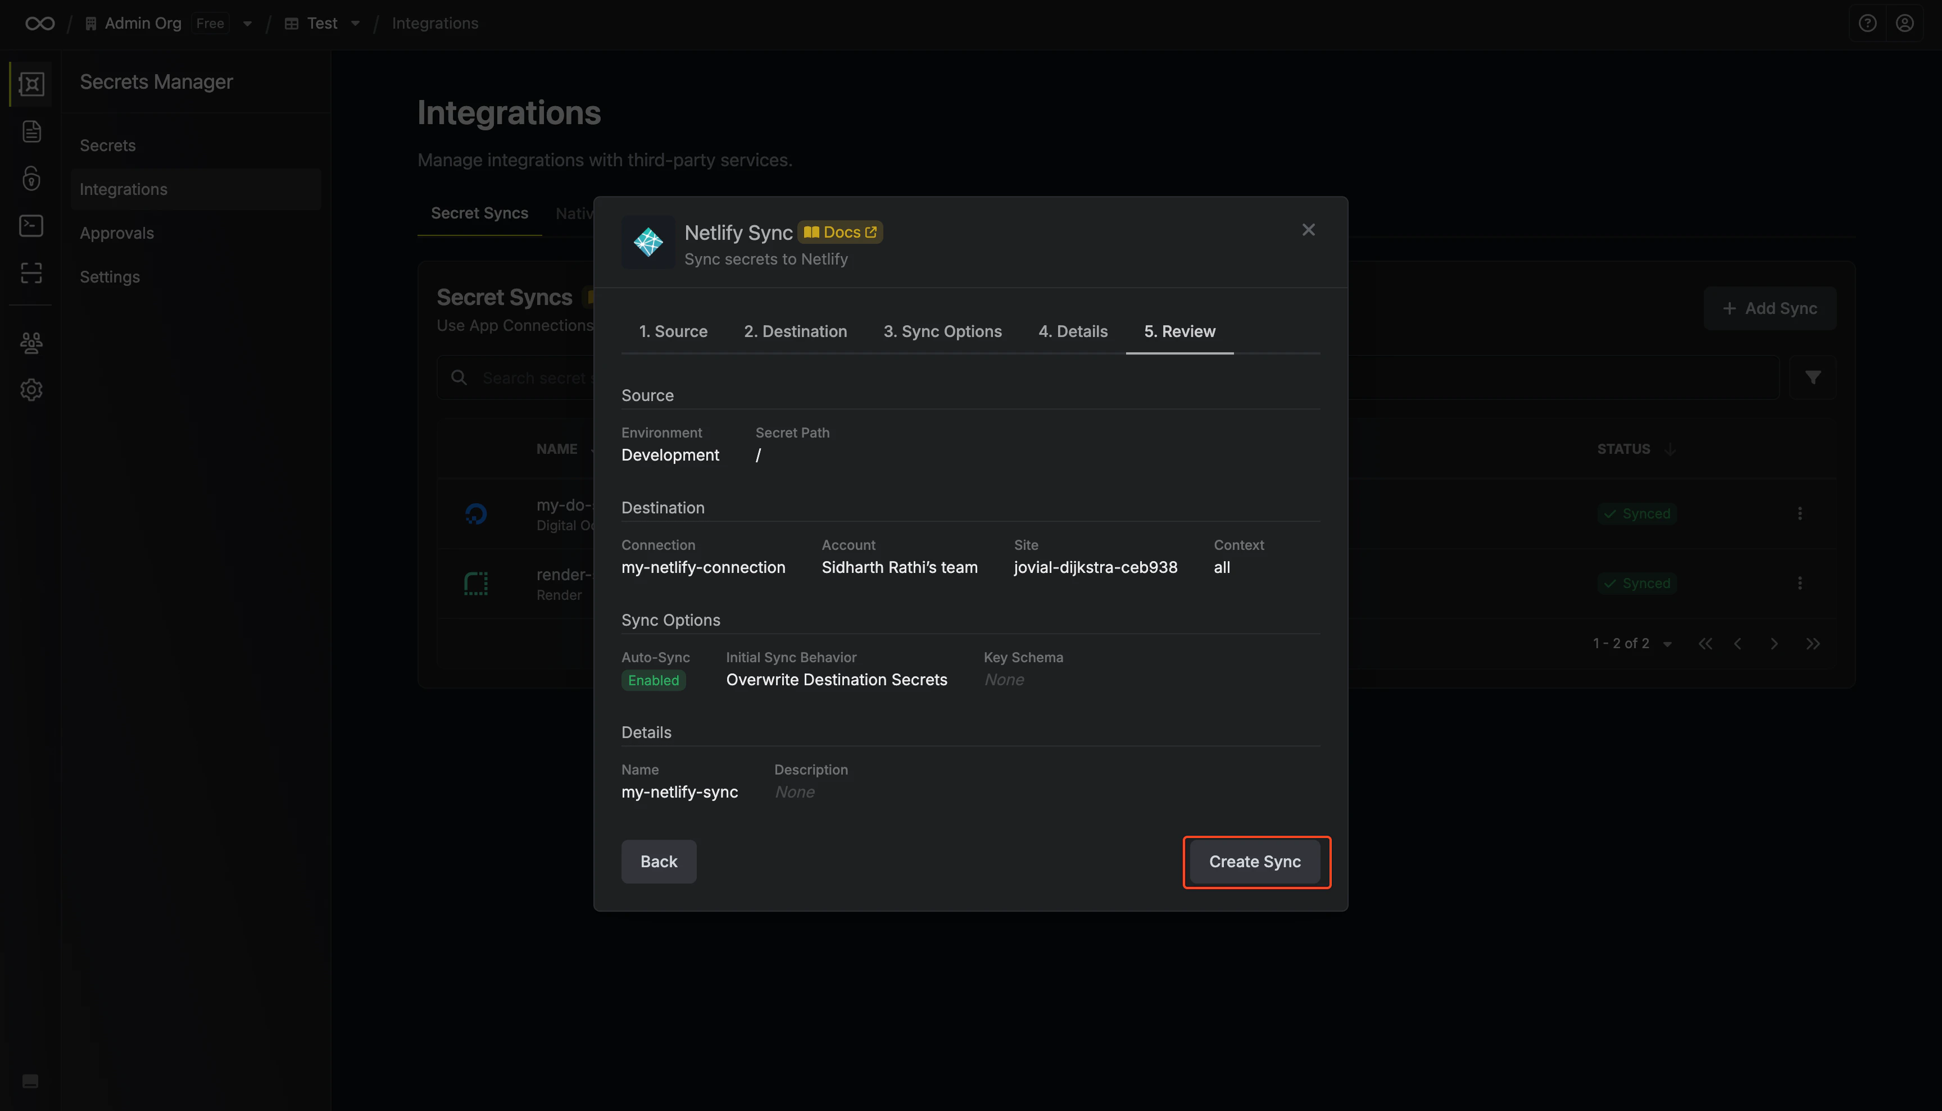Open the Docs link
This screenshot has width=1942, height=1111.
click(841, 232)
